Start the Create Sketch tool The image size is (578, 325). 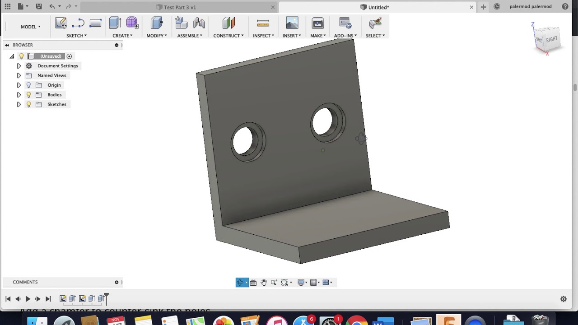[x=61, y=23]
